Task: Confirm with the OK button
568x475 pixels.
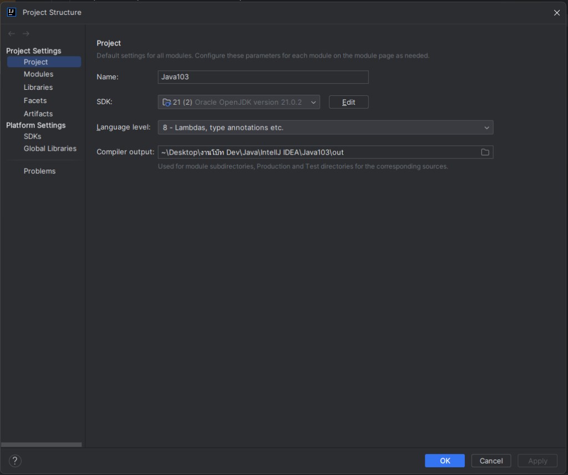Action: [444, 461]
